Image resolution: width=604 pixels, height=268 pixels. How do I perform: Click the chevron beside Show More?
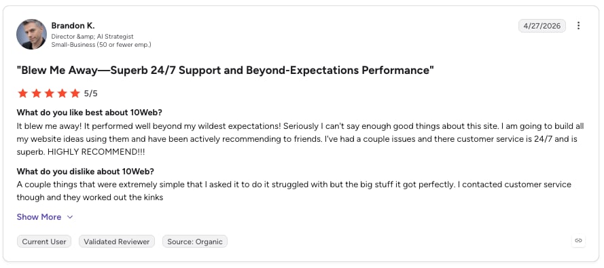pyautogui.click(x=70, y=217)
